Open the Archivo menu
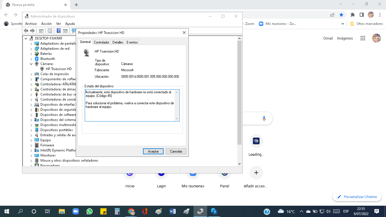Screen dimensions: 386x217 tap(31, 24)
